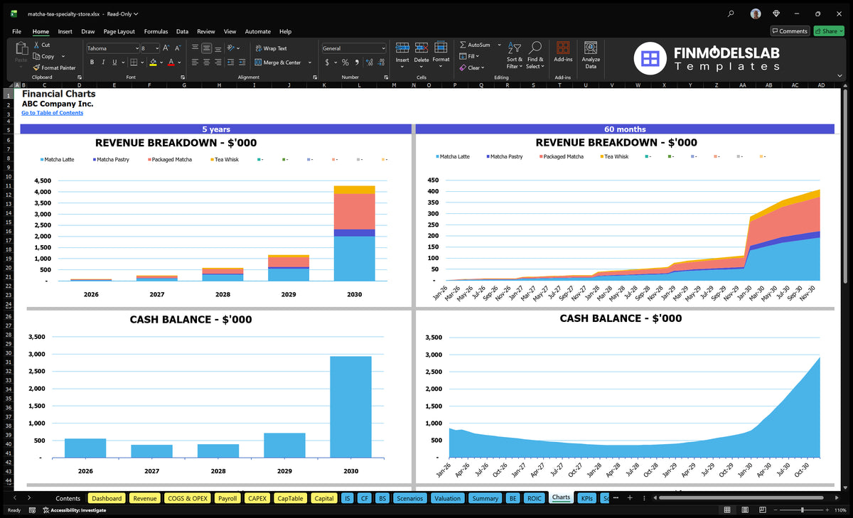Open the Add-ins gallery
Image resolution: width=853 pixels, height=518 pixels.
click(x=563, y=52)
